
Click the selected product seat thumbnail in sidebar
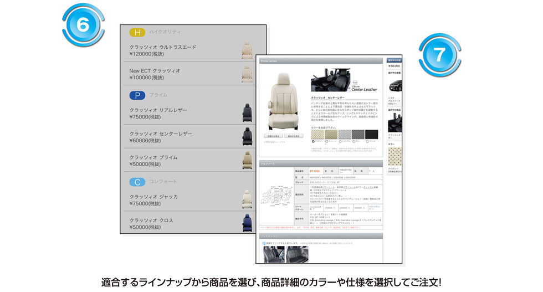pyautogui.click(x=395, y=124)
